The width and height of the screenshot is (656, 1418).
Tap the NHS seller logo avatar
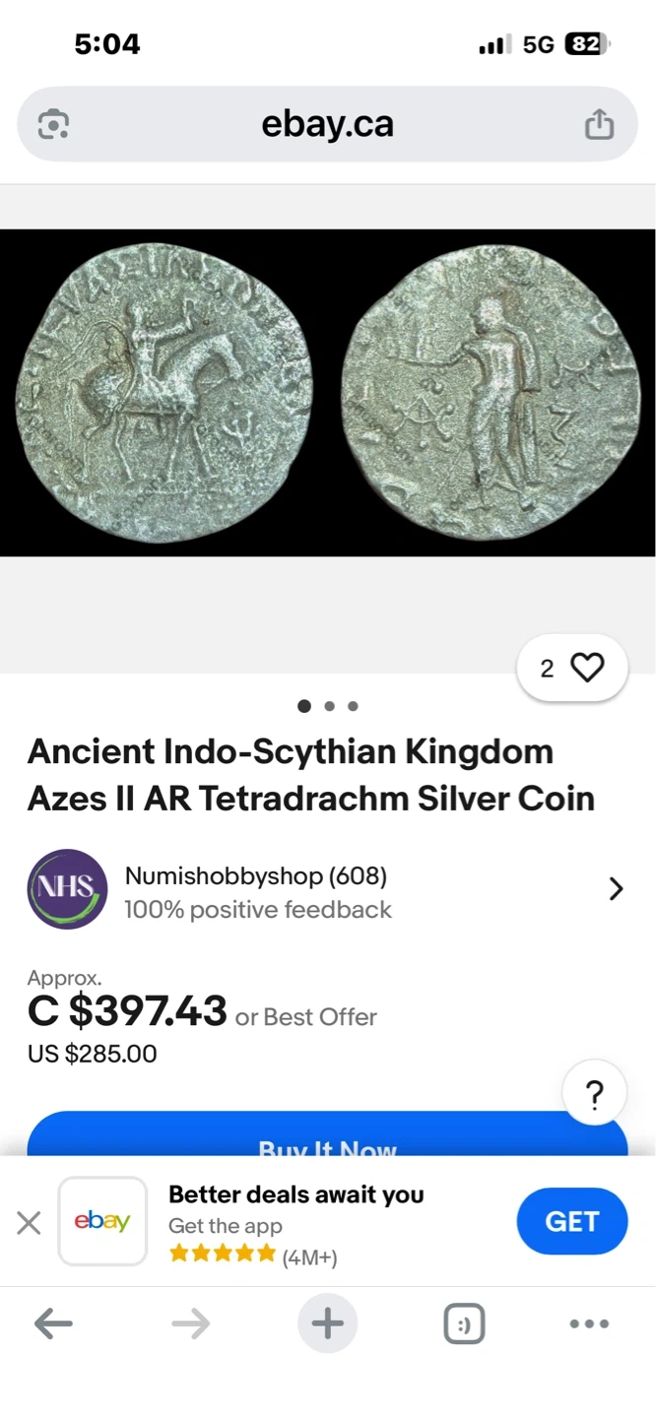[67, 889]
